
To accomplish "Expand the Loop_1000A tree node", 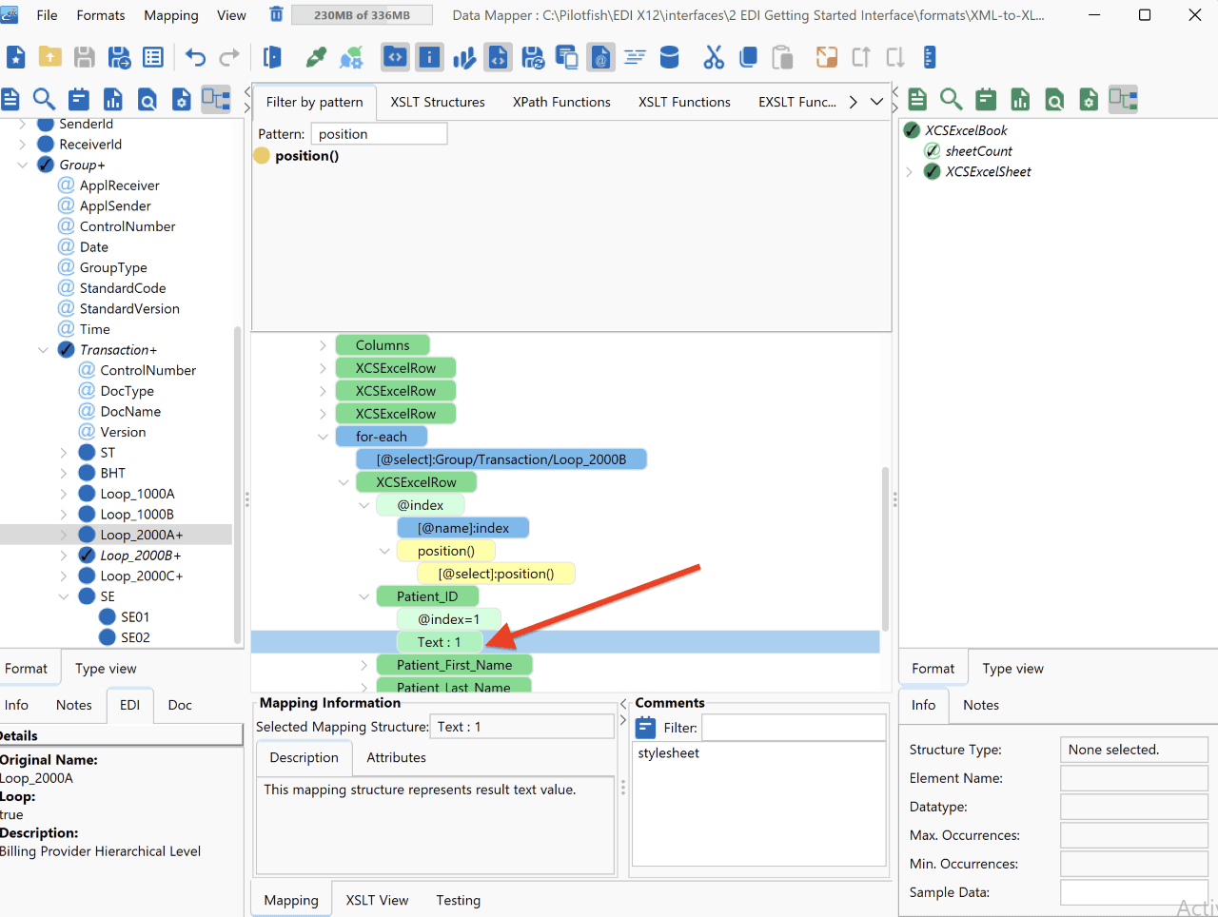I will click(64, 494).
